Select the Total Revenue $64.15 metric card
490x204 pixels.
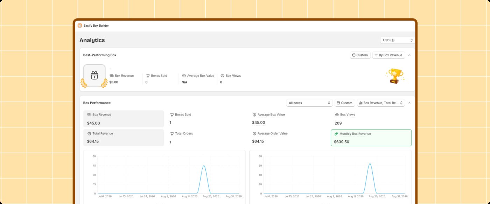coord(124,138)
